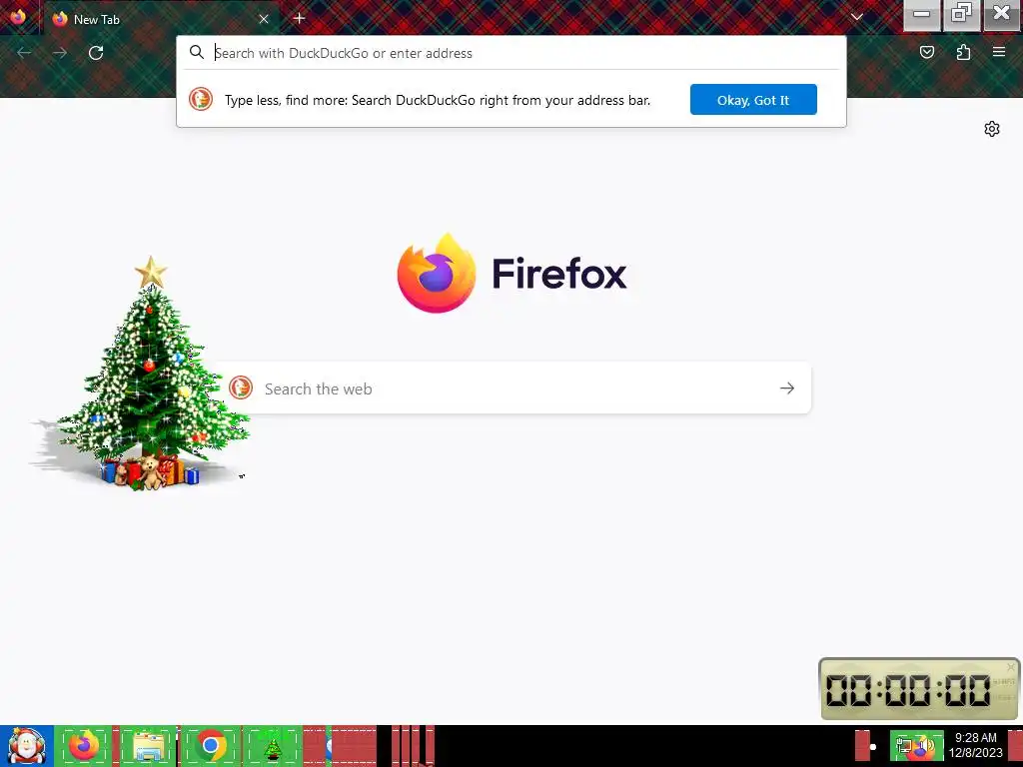Restore down the Firefox window
Image resolution: width=1023 pixels, height=767 pixels.
pyautogui.click(x=962, y=14)
